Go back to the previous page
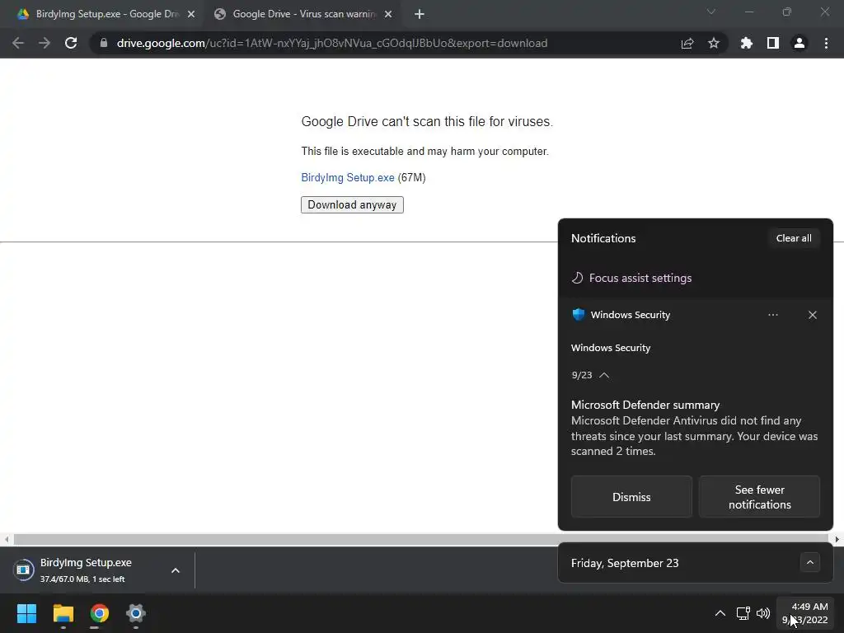This screenshot has height=633, width=844. [18, 43]
